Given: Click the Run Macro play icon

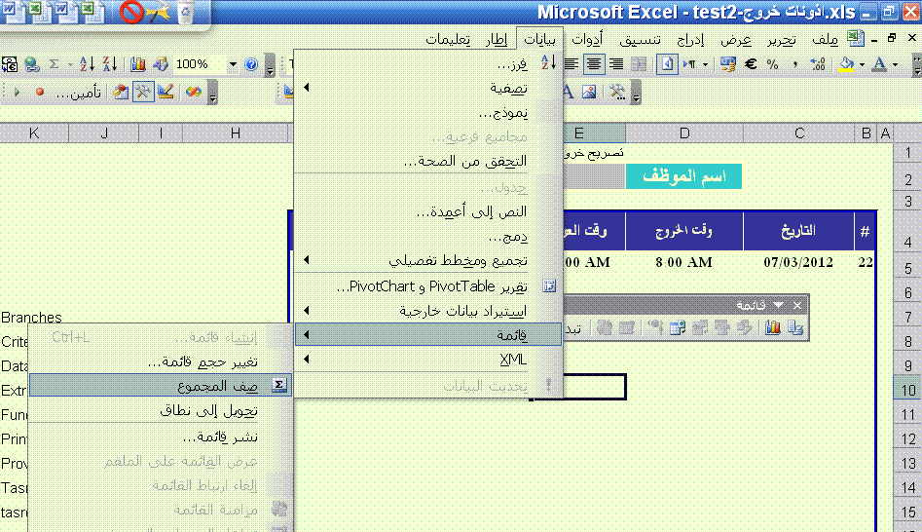Looking at the screenshot, I should 17,92.
